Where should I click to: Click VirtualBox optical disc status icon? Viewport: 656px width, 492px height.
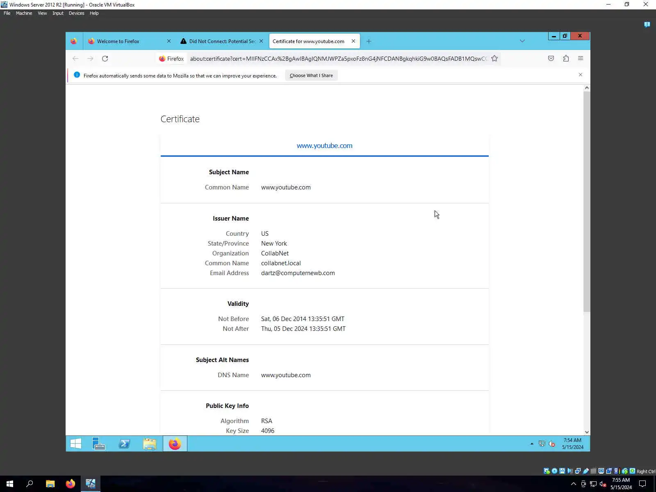point(554,471)
